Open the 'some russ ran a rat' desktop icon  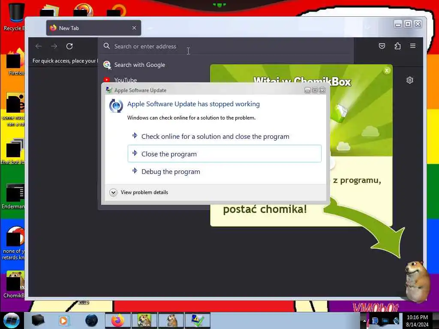click(x=13, y=110)
